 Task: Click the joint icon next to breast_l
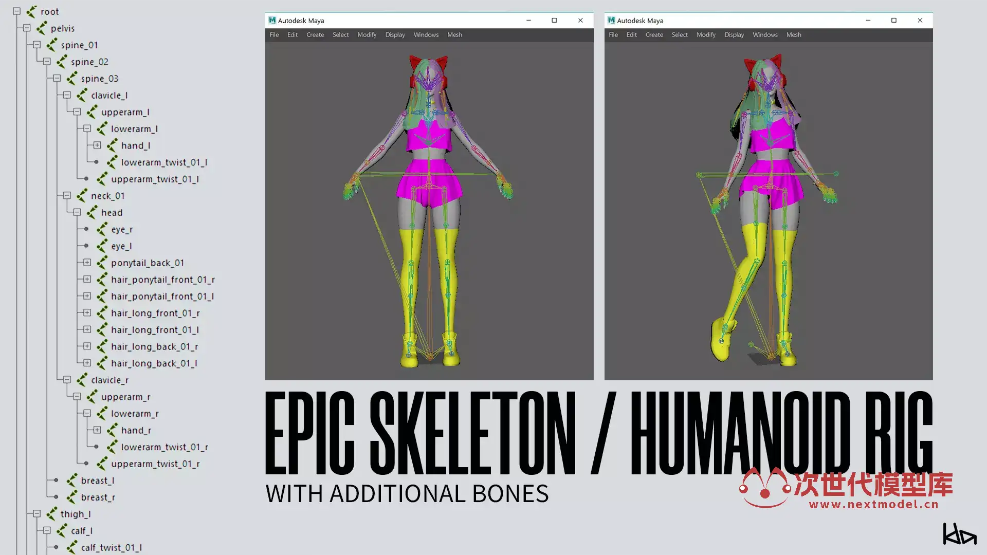click(x=72, y=480)
